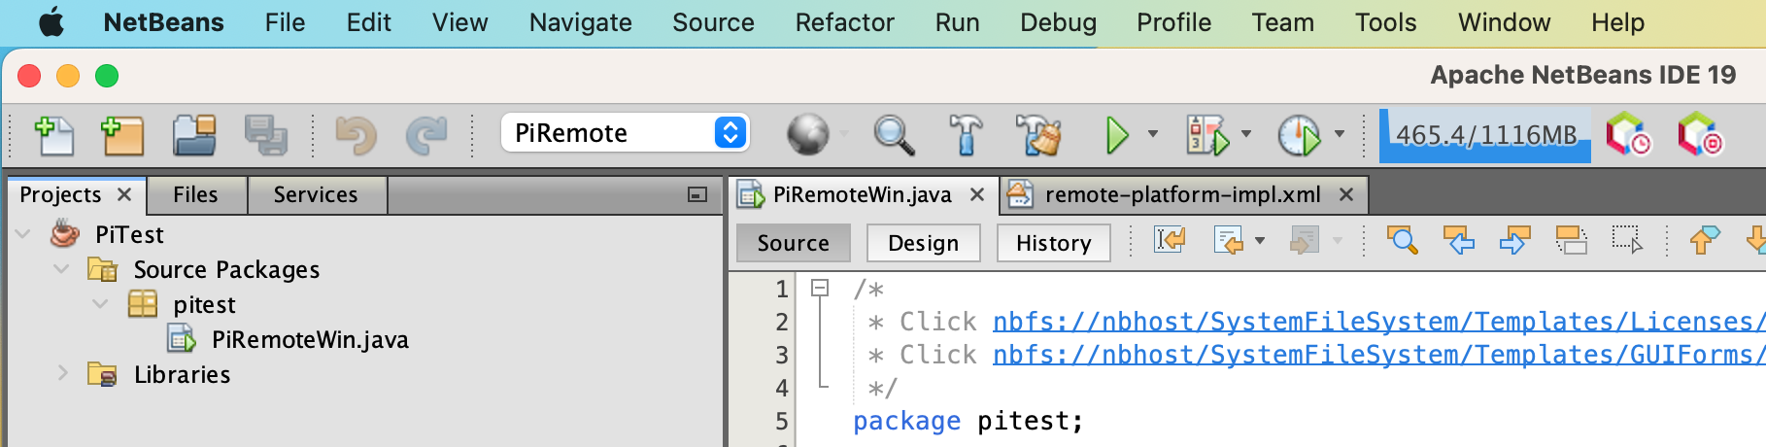Click the Undo arrow icon
The image size is (1766, 447).
click(356, 135)
